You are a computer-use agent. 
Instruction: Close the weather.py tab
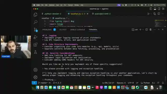tap(88, 14)
